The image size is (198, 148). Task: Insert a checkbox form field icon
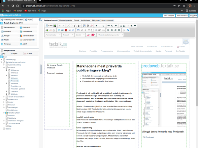point(82,30)
